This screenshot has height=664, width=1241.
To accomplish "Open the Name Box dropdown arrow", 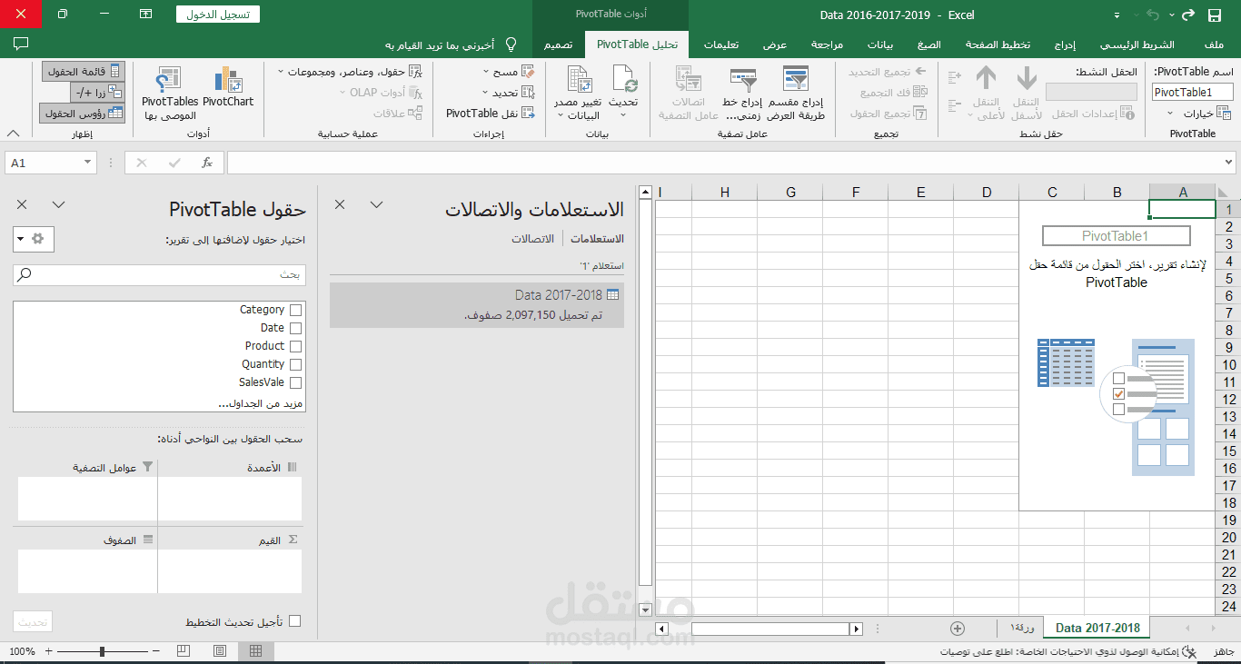I will click(88, 163).
